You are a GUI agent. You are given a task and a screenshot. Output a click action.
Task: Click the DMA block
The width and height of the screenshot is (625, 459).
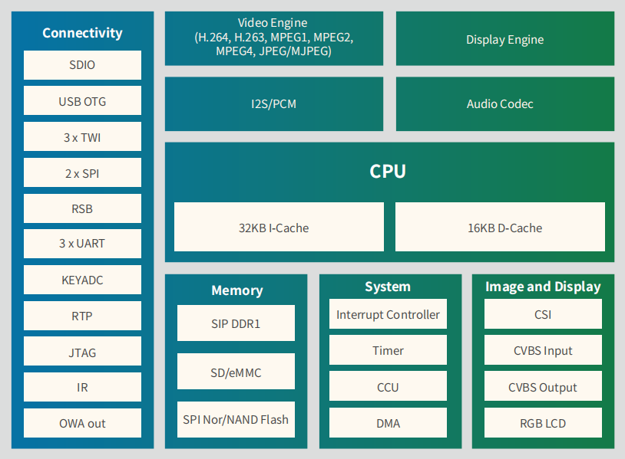click(388, 422)
